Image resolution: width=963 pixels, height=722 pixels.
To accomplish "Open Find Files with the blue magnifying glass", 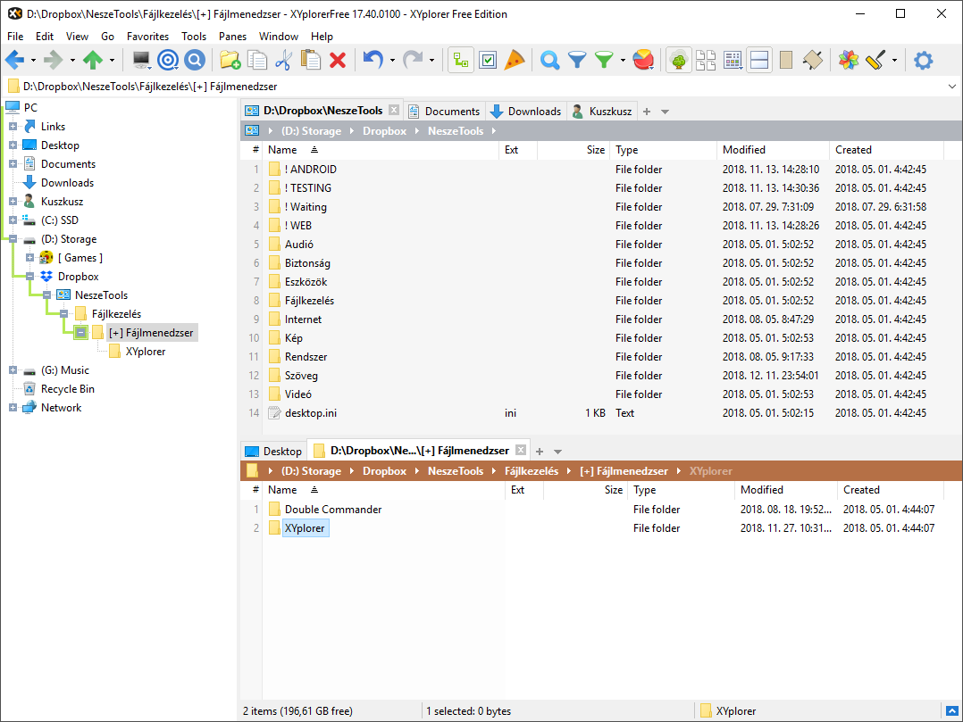I will [549, 60].
